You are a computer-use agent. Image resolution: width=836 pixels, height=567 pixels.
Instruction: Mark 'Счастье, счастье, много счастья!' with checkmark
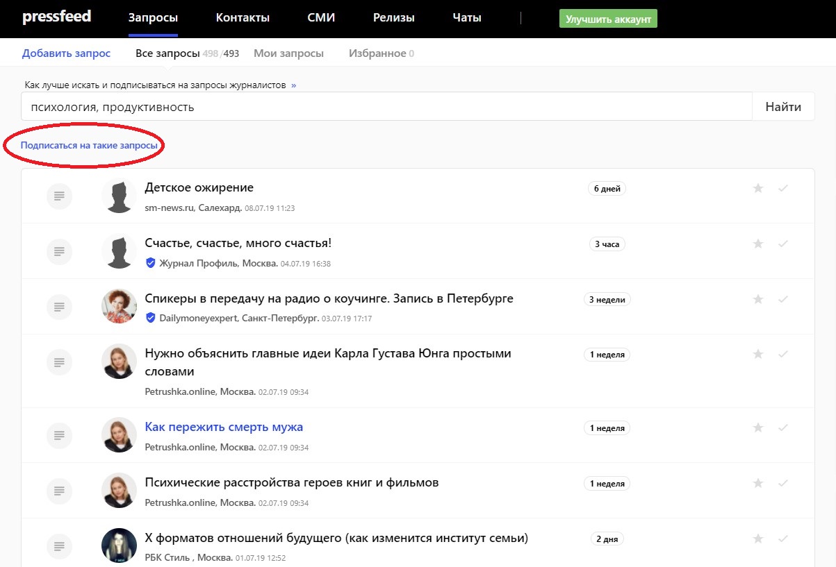782,244
